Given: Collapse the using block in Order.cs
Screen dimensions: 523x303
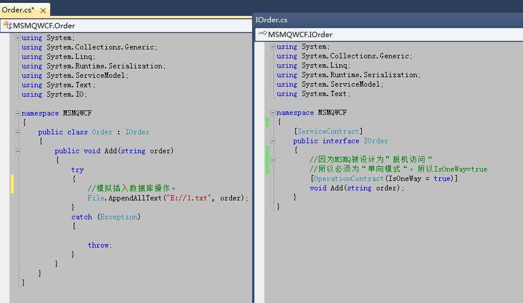Looking at the screenshot, I should (17, 38).
